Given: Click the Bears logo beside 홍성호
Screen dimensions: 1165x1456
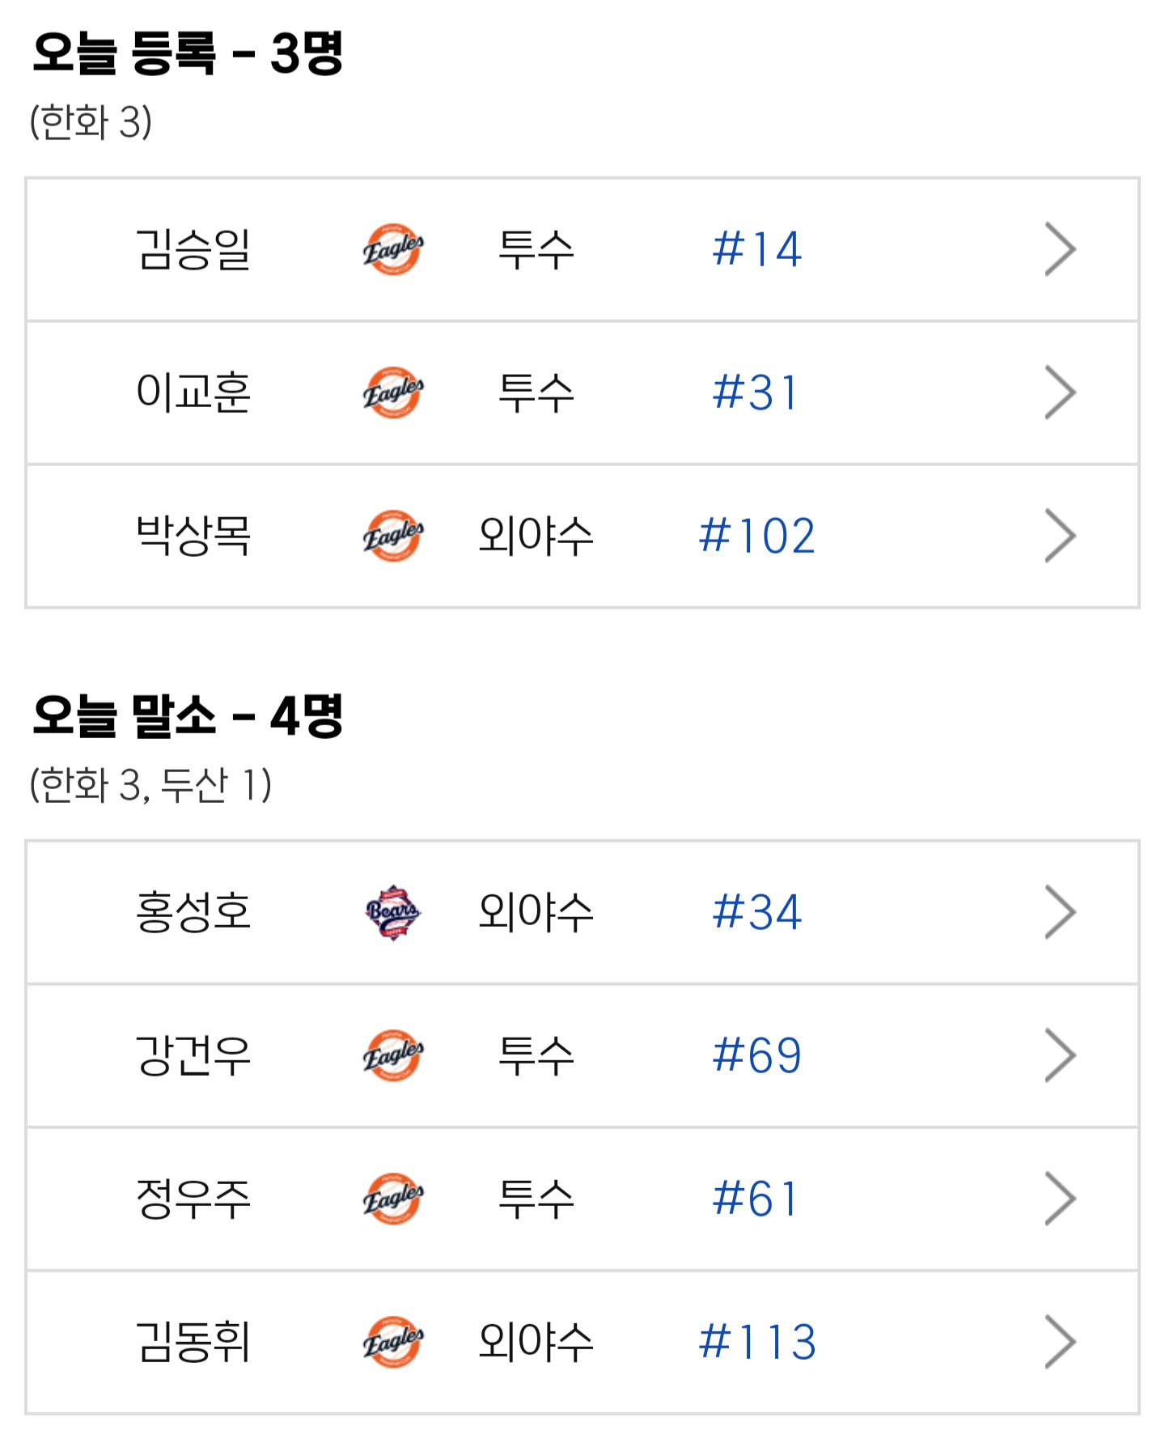Looking at the screenshot, I should click(393, 912).
